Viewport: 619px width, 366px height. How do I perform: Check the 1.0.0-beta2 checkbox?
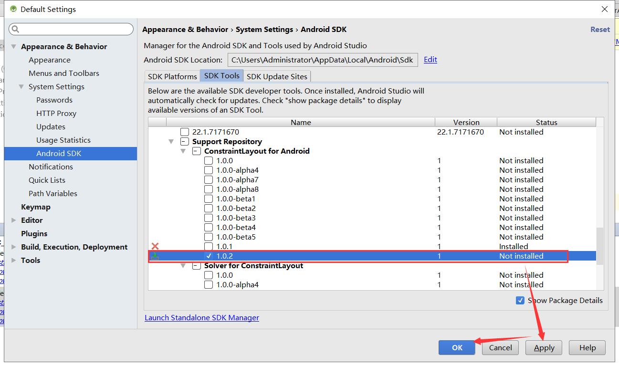pos(209,208)
